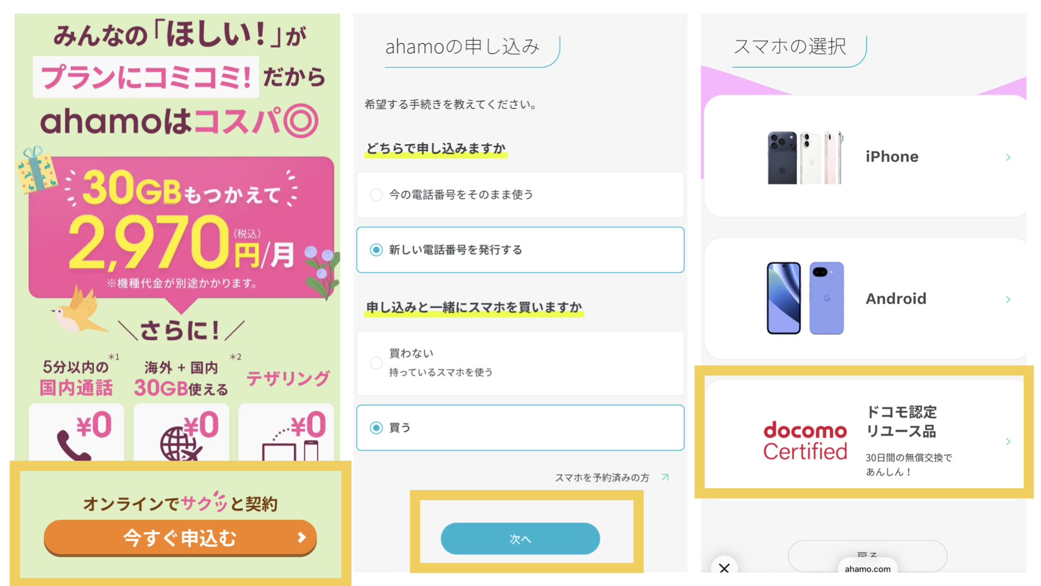This screenshot has width=1041, height=586.
Task: Click the external link arrow icon beside スマホを予約済みの方
Action: tap(665, 477)
